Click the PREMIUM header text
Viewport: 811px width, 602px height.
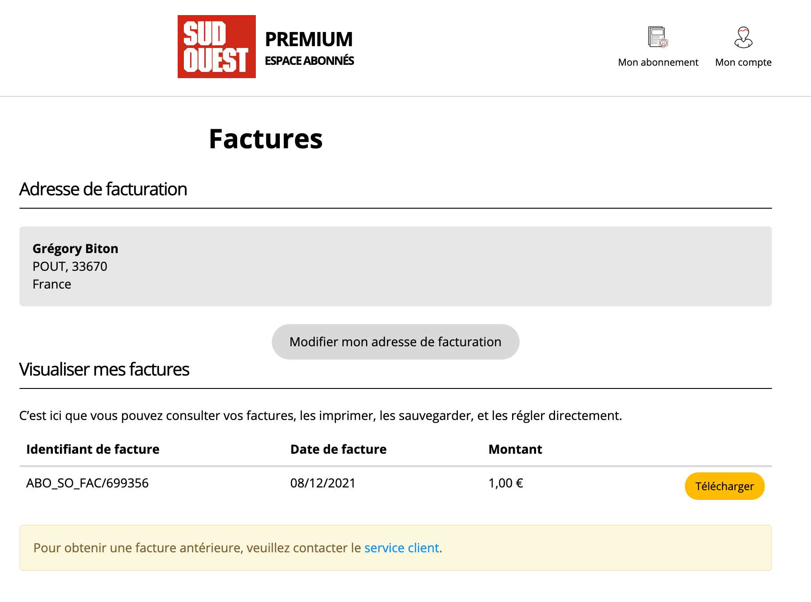tap(309, 40)
